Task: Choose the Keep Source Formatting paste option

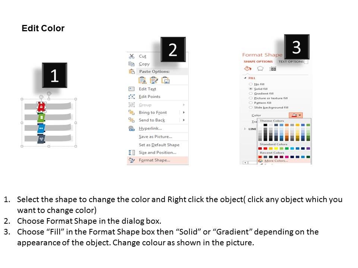Action: tap(142, 80)
